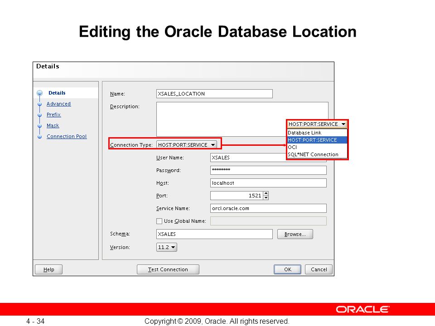
Task: Click inside the Description text area
Action: (x=242, y=119)
